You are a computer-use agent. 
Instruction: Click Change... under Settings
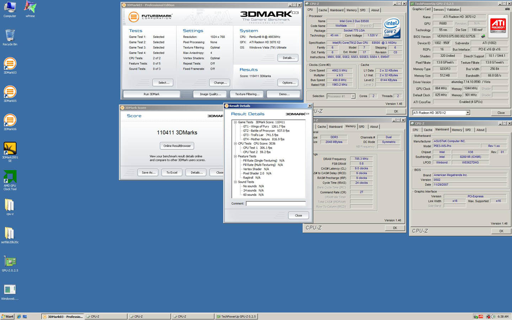220,82
